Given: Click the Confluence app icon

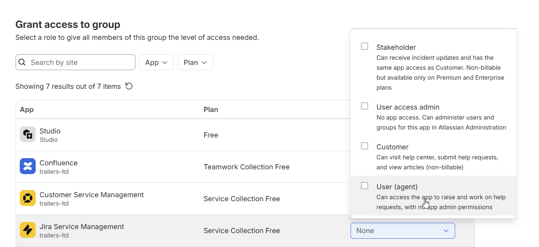Looking at the screenshot, I should click(x=28, y=166).
